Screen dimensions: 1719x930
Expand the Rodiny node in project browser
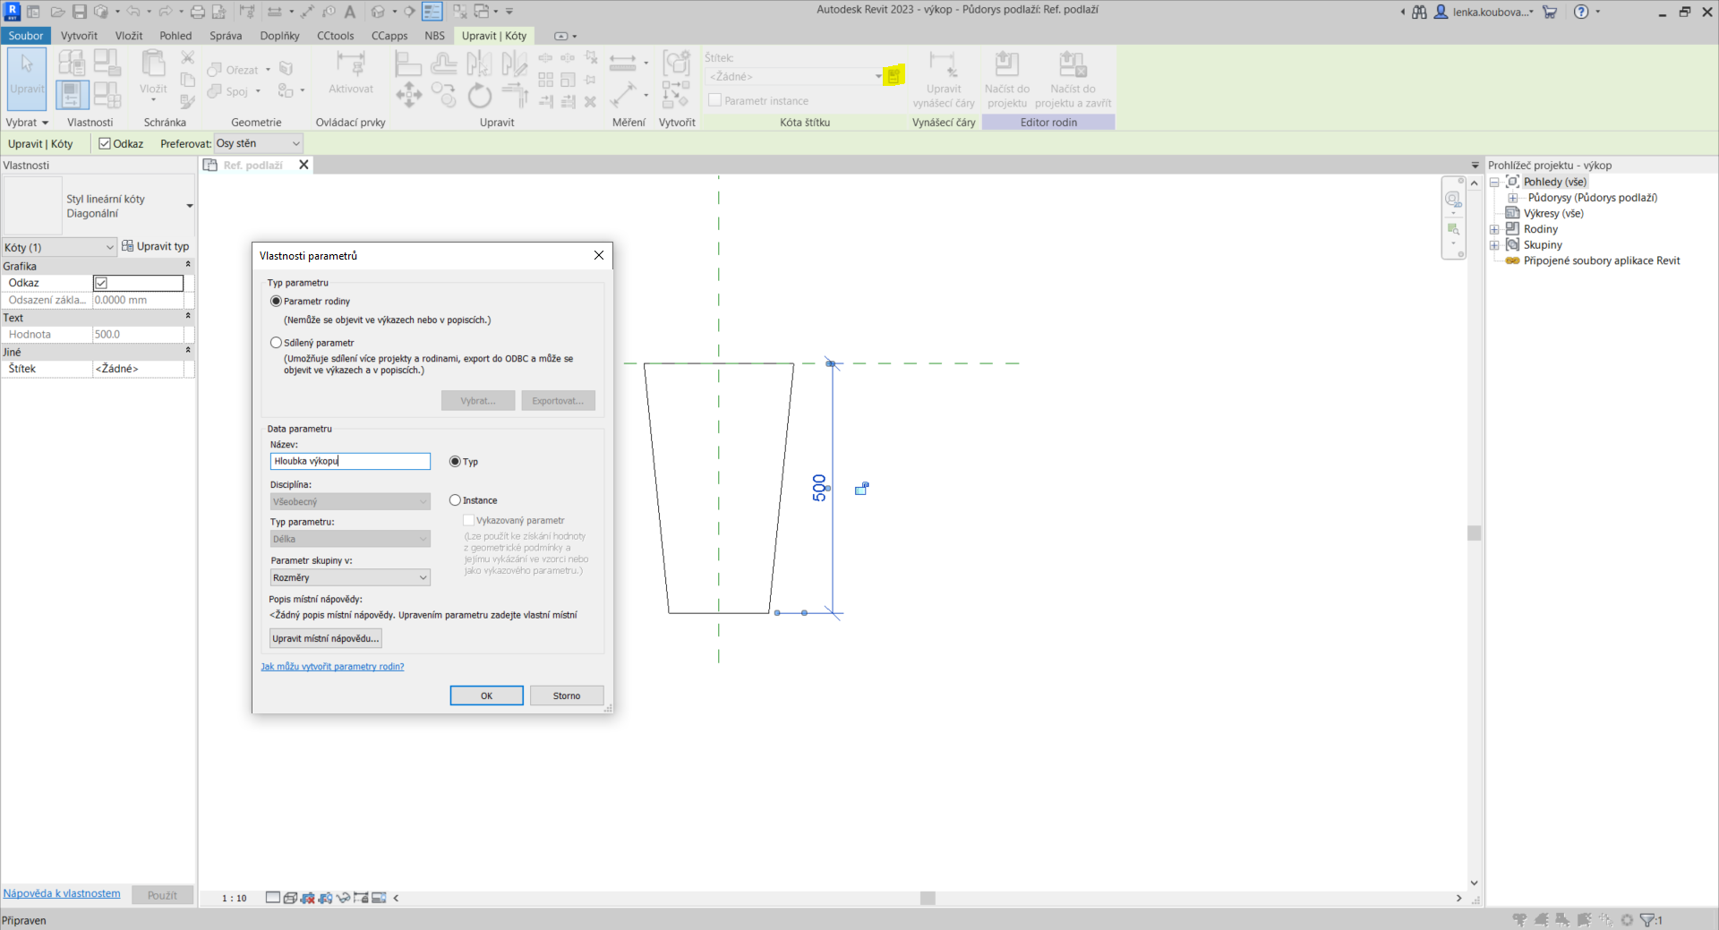(x=1494, y=229)
